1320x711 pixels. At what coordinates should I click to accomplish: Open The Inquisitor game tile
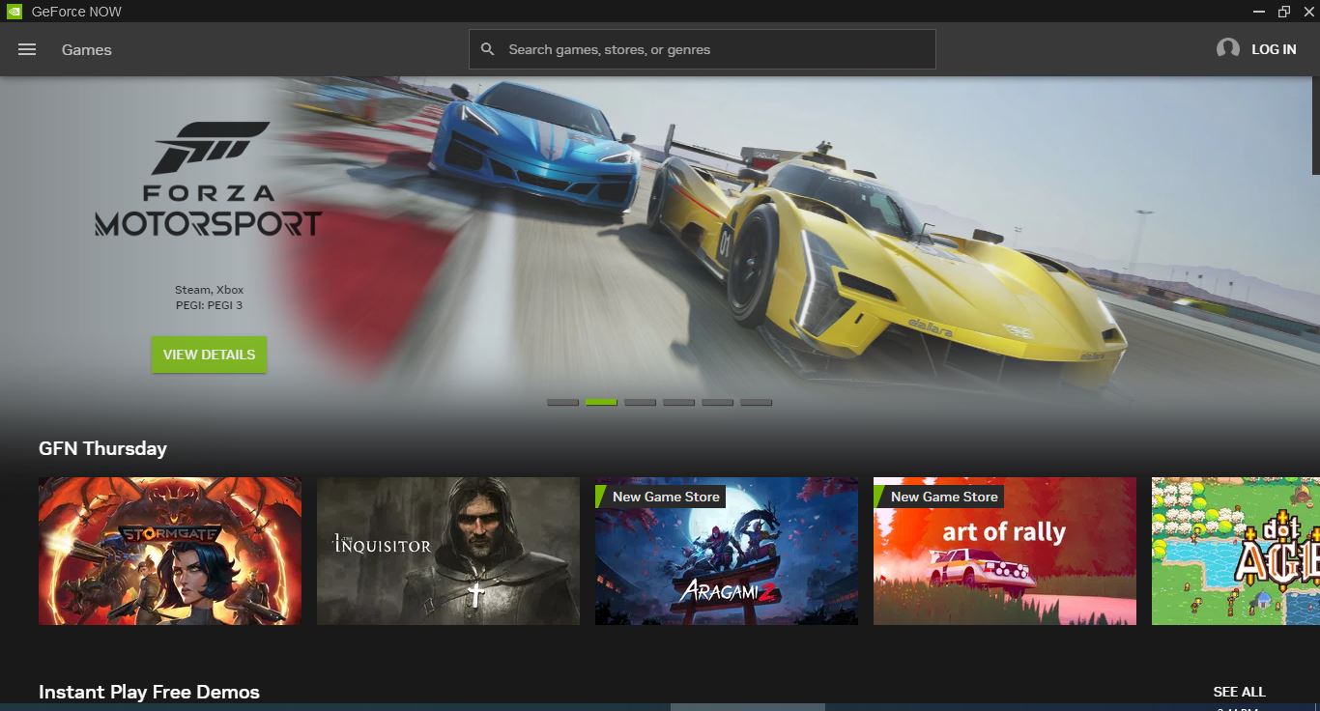[x=448, y=551]
